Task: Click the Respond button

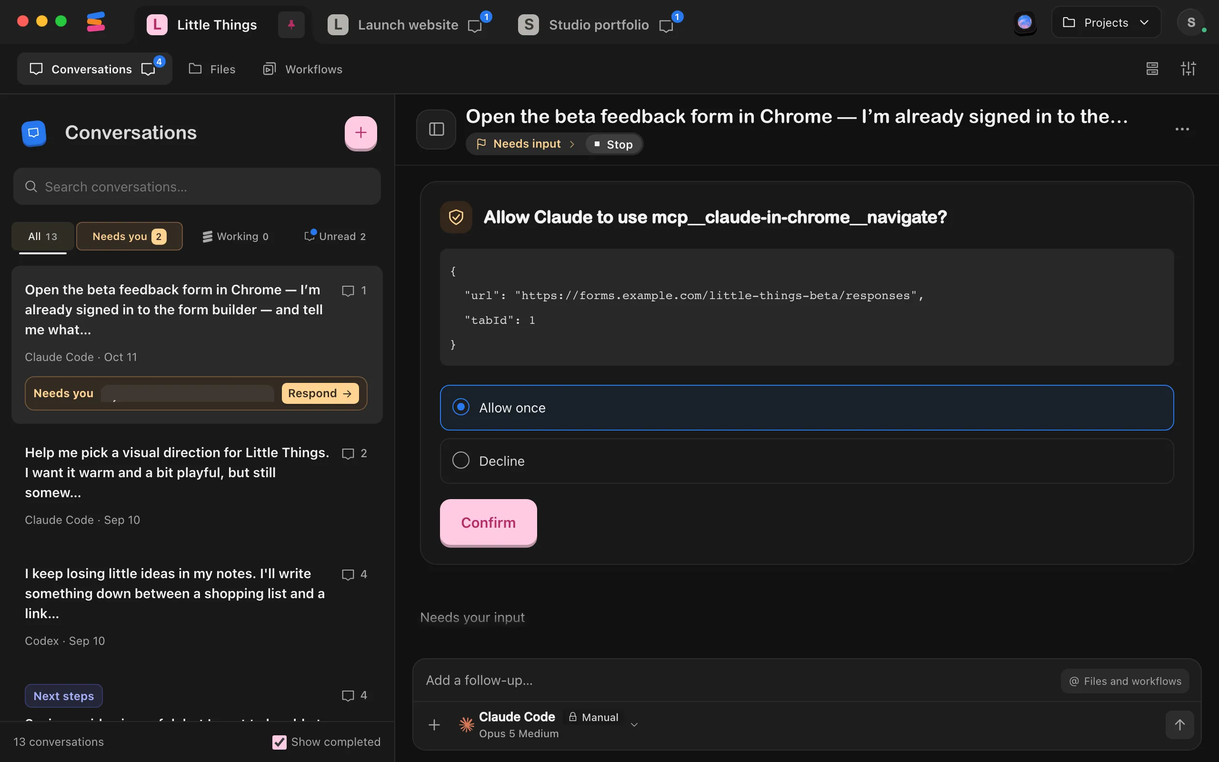Action: [320, 393]
